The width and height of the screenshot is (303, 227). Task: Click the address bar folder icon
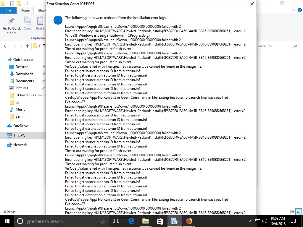tap(35, 46)
